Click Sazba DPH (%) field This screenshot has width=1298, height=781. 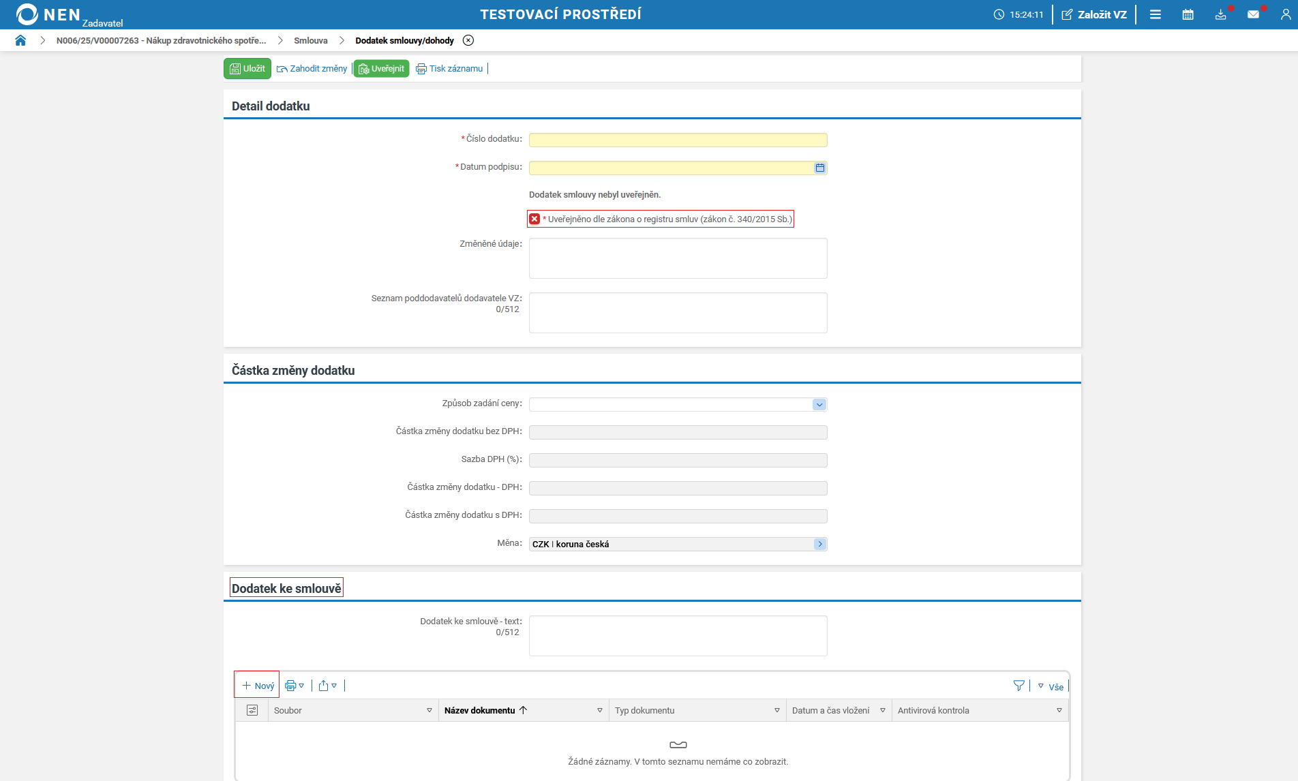[x=678, y=460]
